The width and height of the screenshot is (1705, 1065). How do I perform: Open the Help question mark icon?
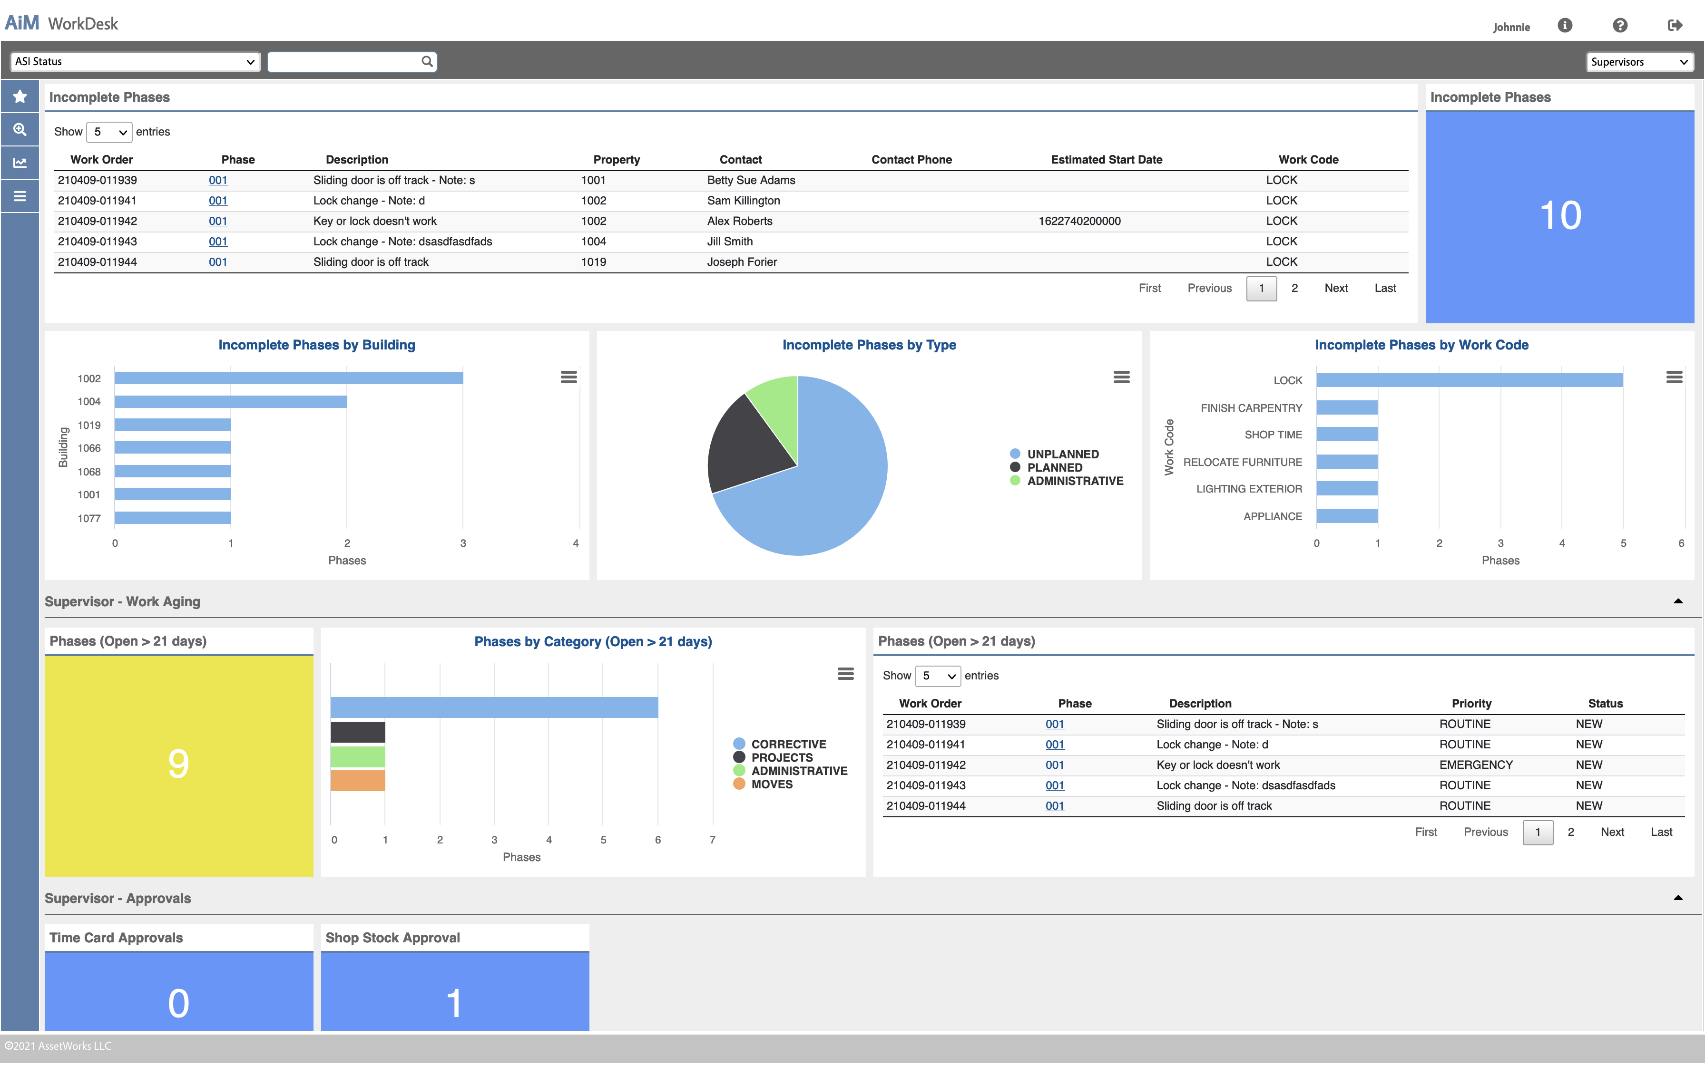pyautogui.click(x=1620, y=25)
